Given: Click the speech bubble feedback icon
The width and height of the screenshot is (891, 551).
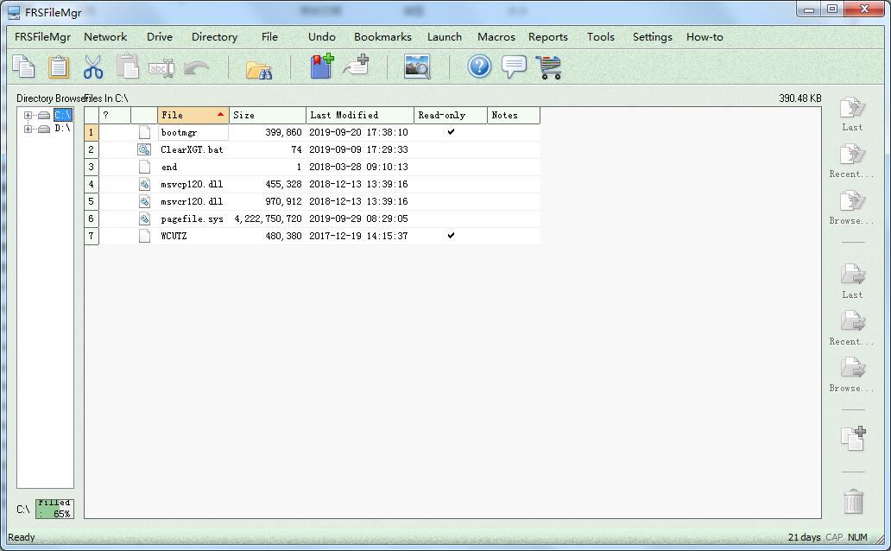Looking at the screenshot, I should click(x=515, y=66).
